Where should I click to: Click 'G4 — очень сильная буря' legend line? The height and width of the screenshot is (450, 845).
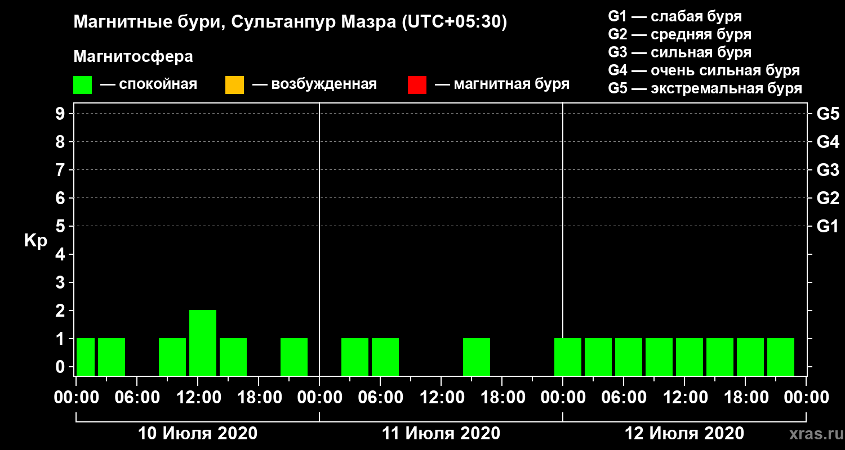point(704,70)
